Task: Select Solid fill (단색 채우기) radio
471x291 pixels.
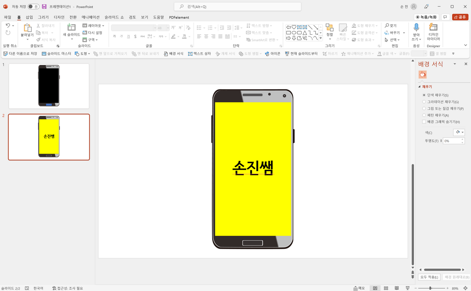Action: click(x=424, y=95)
